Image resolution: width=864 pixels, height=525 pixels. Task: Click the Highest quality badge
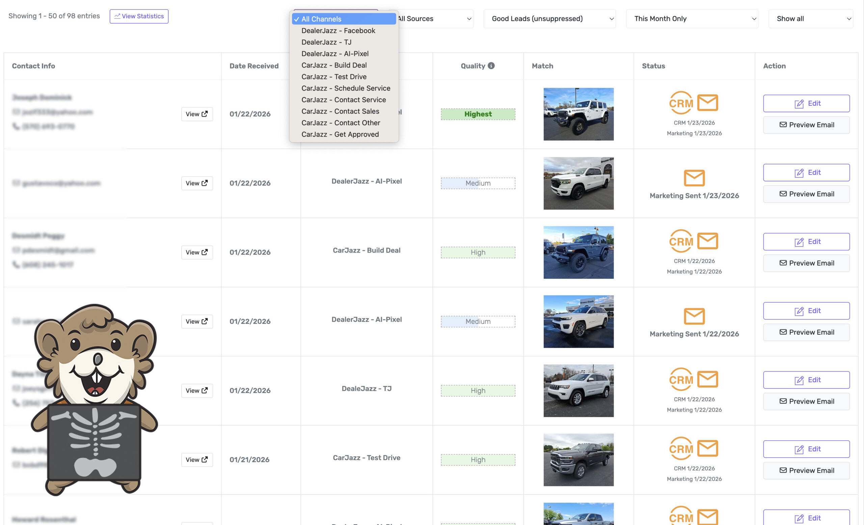[x=478, y=114]
